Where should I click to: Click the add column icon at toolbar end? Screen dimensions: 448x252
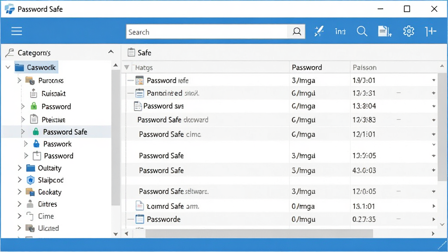coord(430,31)
